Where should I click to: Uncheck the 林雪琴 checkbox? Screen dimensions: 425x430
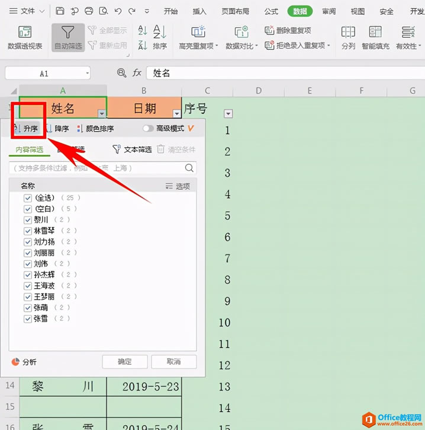pos(28,231)
